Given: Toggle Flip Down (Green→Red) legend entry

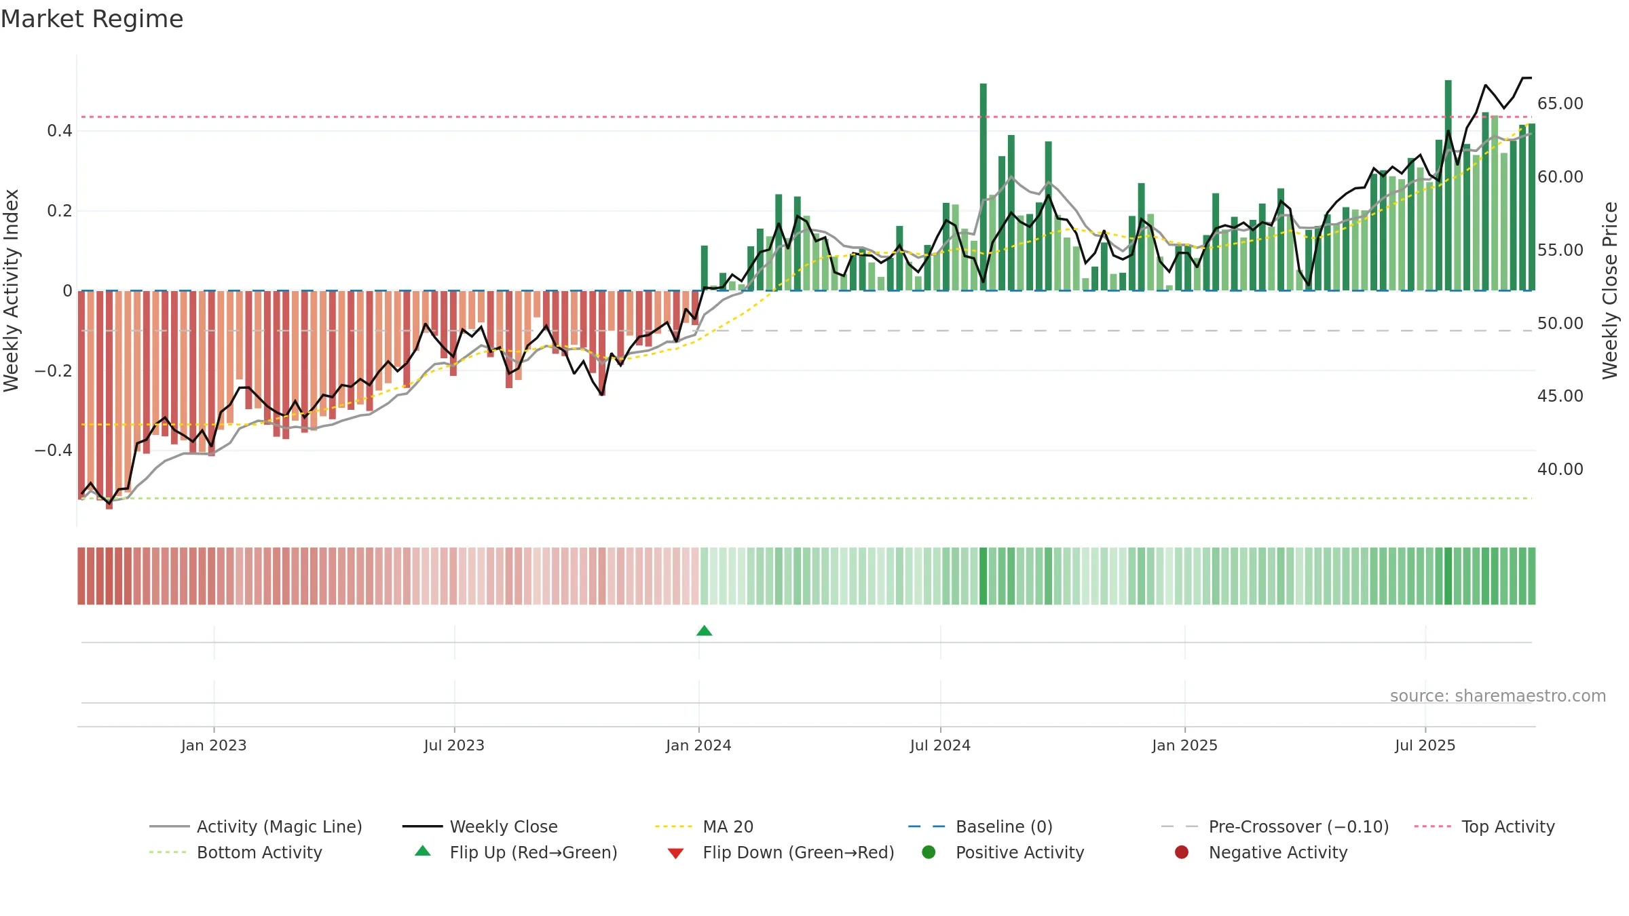Looking at the screenshot, I should pyautogui.click(x=781, y=852).
